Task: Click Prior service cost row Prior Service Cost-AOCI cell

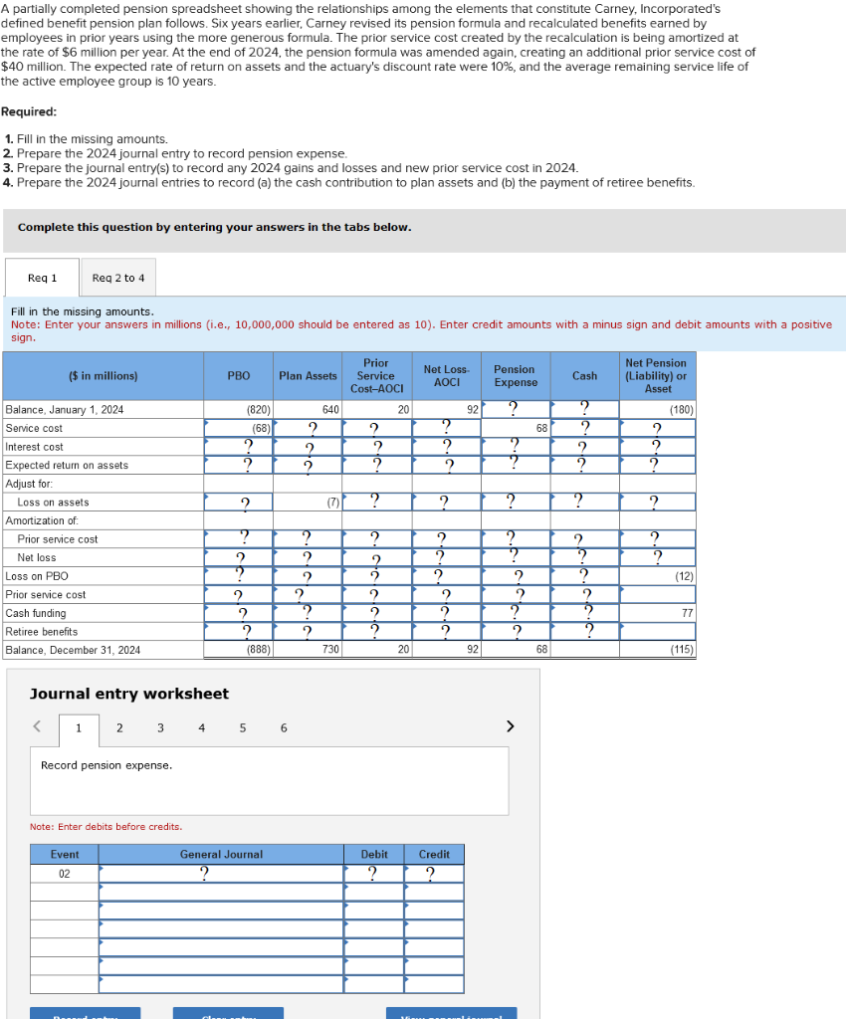Action: [377, 594]
